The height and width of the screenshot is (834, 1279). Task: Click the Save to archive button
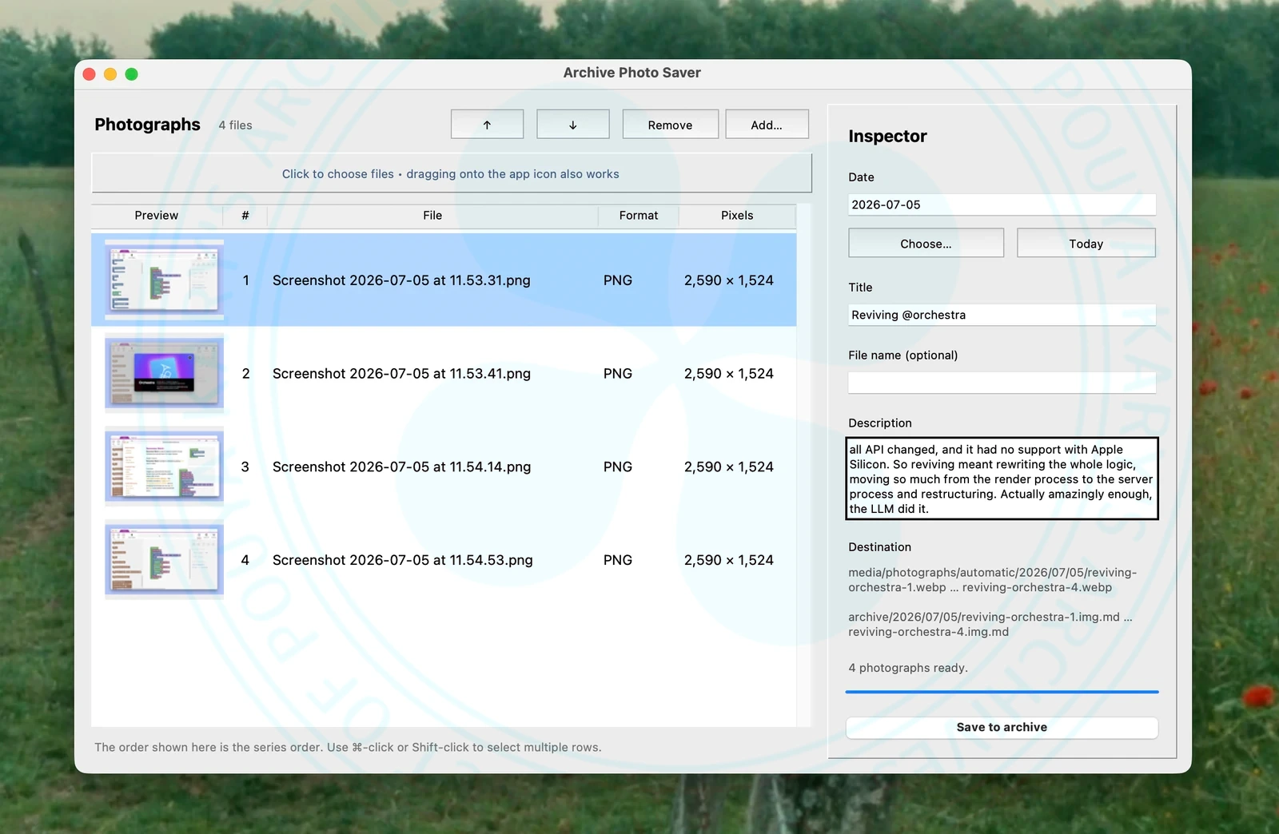pos(1002,728)
